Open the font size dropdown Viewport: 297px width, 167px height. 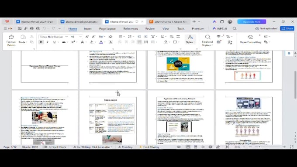click(80, 37)
